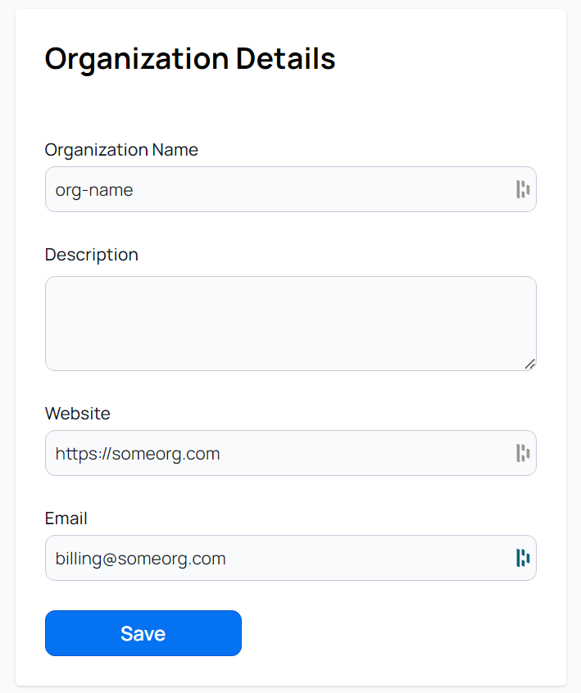Click the "Organization Name" label
This screenshot has height=693, width=581.
[x=121, y=150]
